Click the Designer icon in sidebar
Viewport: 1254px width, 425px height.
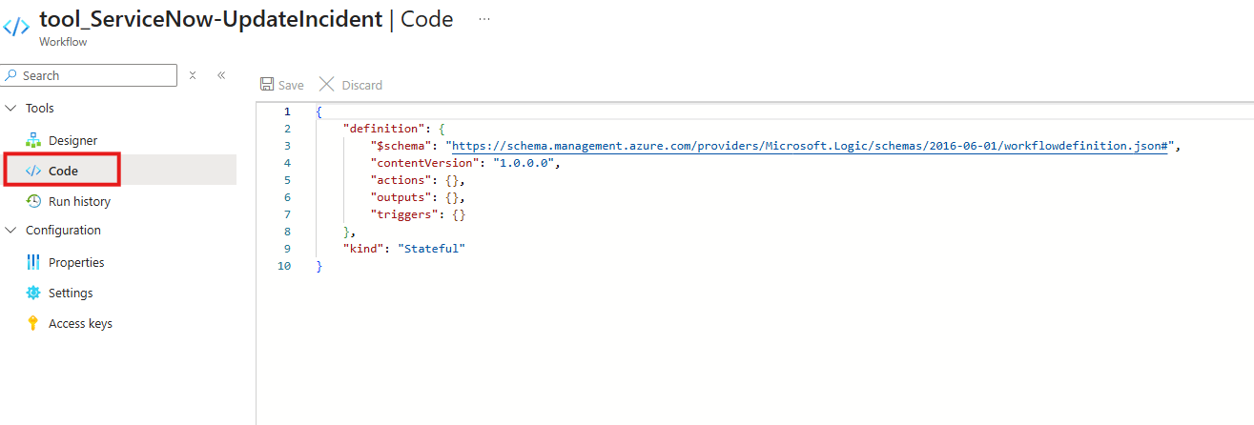pos(33,141)
